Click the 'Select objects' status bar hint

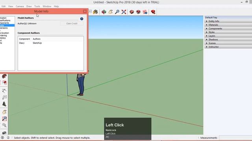coord(52,137)
